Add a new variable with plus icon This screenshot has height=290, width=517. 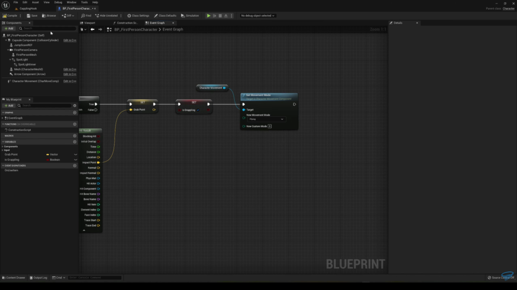75,141
